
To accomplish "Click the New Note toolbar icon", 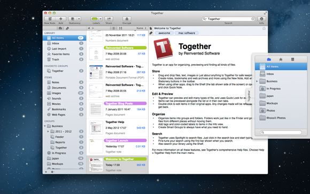I will pos(50,19).
